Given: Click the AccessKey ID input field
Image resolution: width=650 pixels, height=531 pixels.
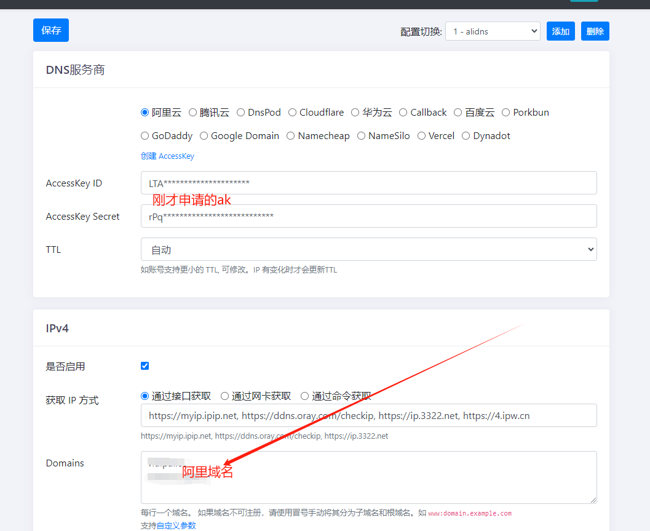Looking at the screenshot, I should [x=369, y=183].
